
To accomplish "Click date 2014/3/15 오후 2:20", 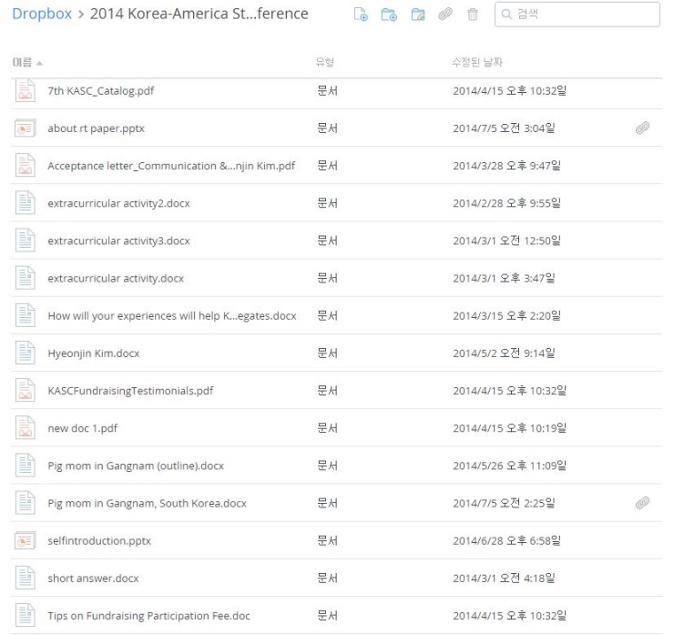I will pyautogui.click(x=506, y=315).
